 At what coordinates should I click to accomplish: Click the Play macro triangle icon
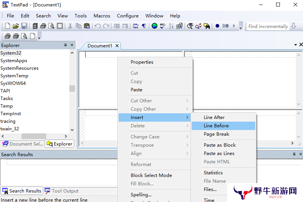click(234, 26)
